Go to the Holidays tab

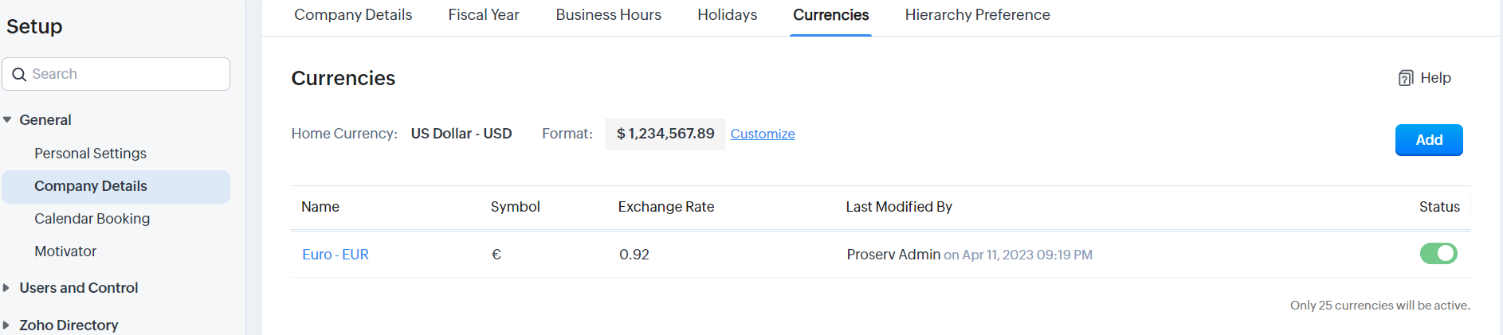click(728, 15)
